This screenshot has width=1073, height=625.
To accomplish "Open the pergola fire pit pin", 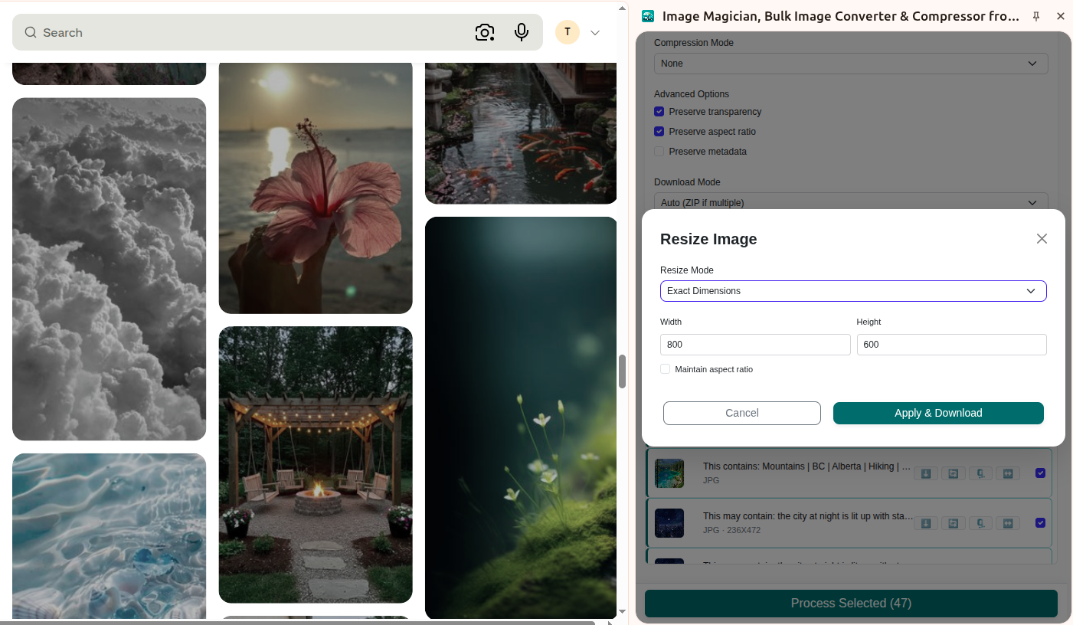I will 316,465.
